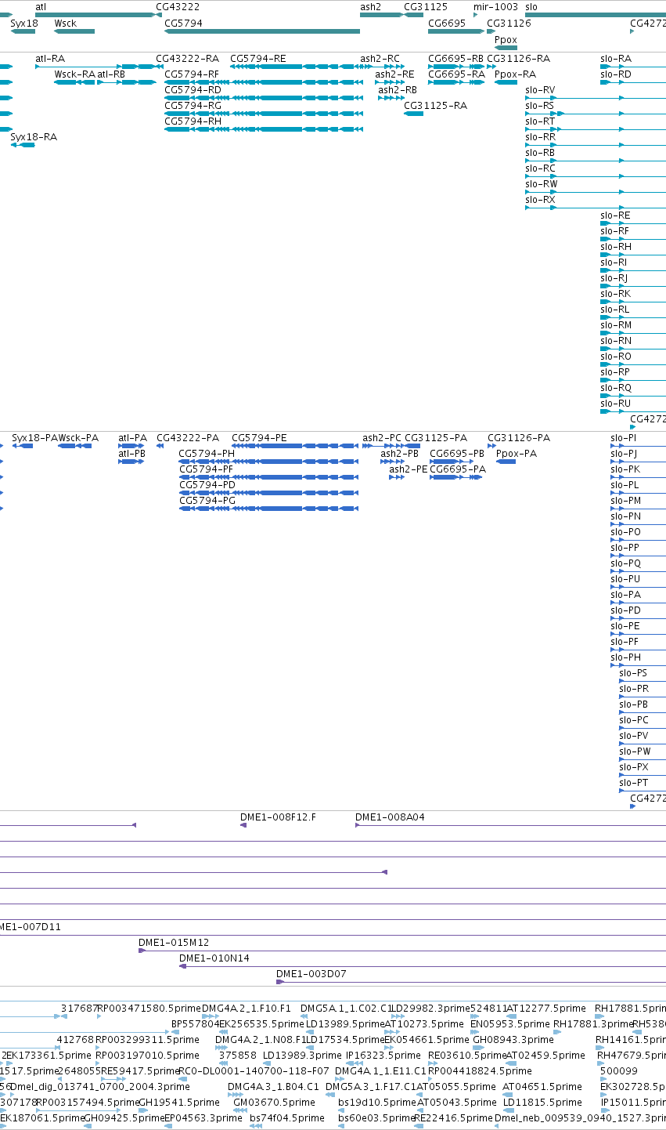Select protein Ppox-PA
The height and width of the screenshot is (1130, 666).
click(517, 454)
